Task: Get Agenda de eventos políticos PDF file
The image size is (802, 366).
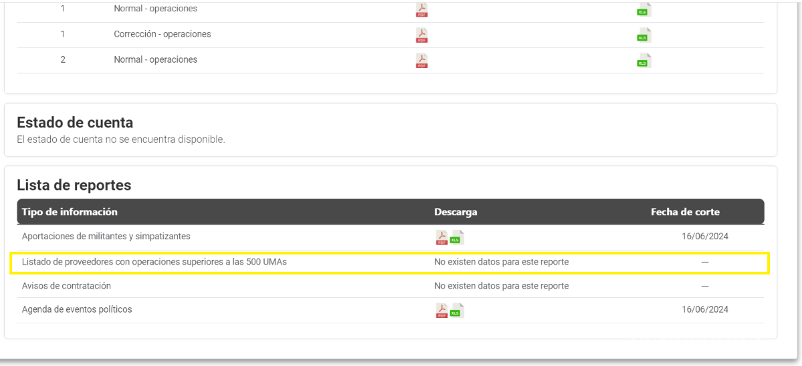Action: tap(441, 311)
